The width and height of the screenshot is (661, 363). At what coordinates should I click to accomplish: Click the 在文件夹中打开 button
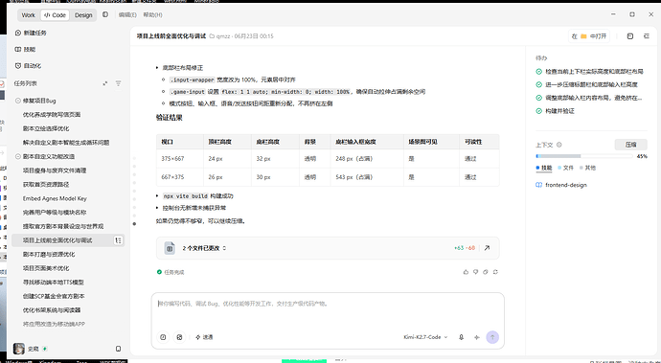pyautogui.click(x=589, y=36)
